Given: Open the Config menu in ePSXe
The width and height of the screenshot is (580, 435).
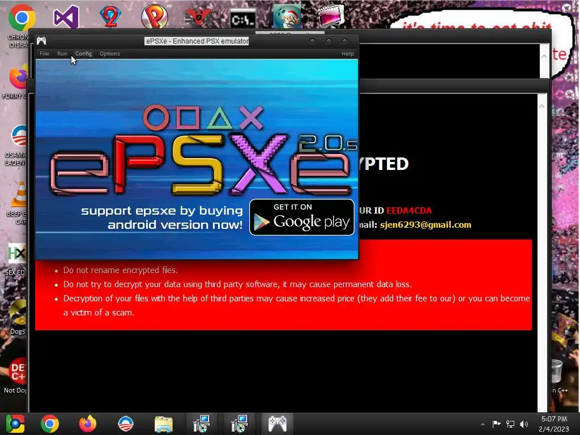Looking at the screenshot, I should tap(84, 54).
